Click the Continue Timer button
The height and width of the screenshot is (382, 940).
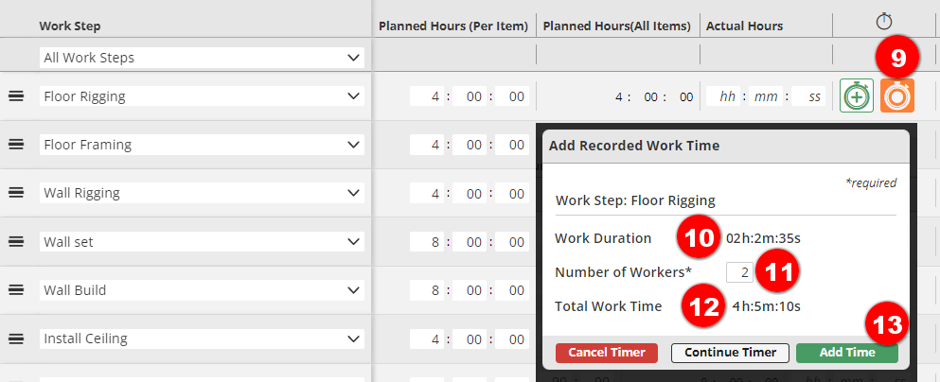(730, 353)
